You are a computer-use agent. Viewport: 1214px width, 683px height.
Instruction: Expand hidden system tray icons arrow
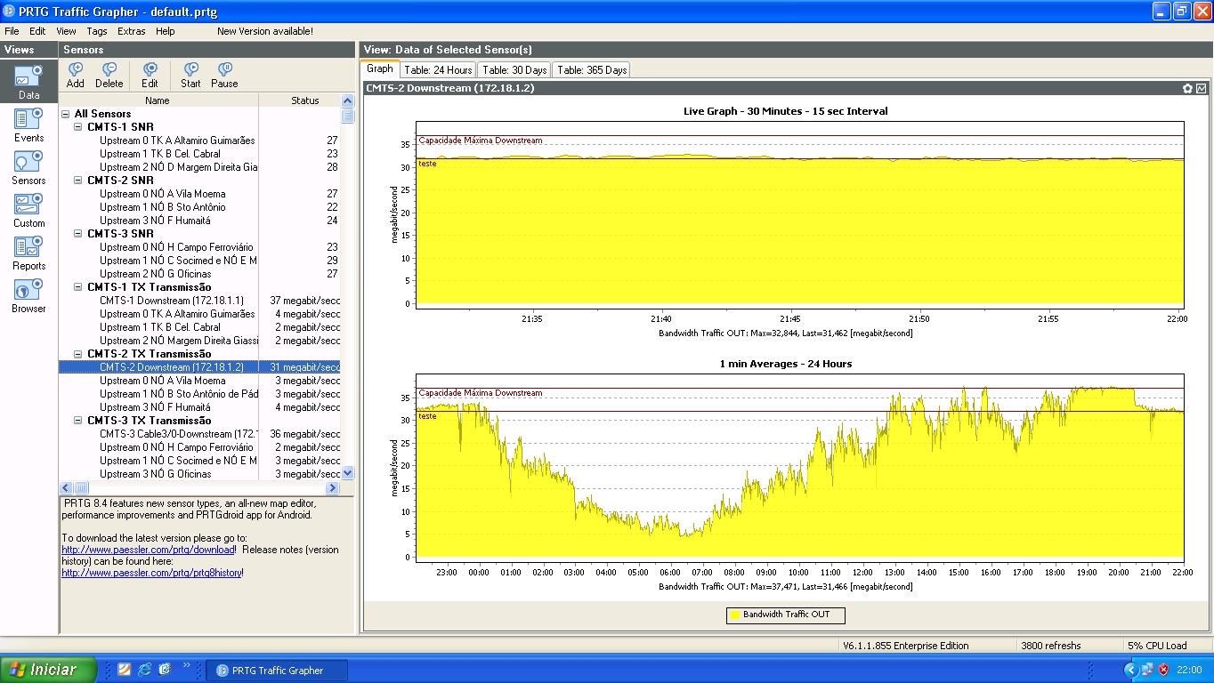[x=1131, y=670]
